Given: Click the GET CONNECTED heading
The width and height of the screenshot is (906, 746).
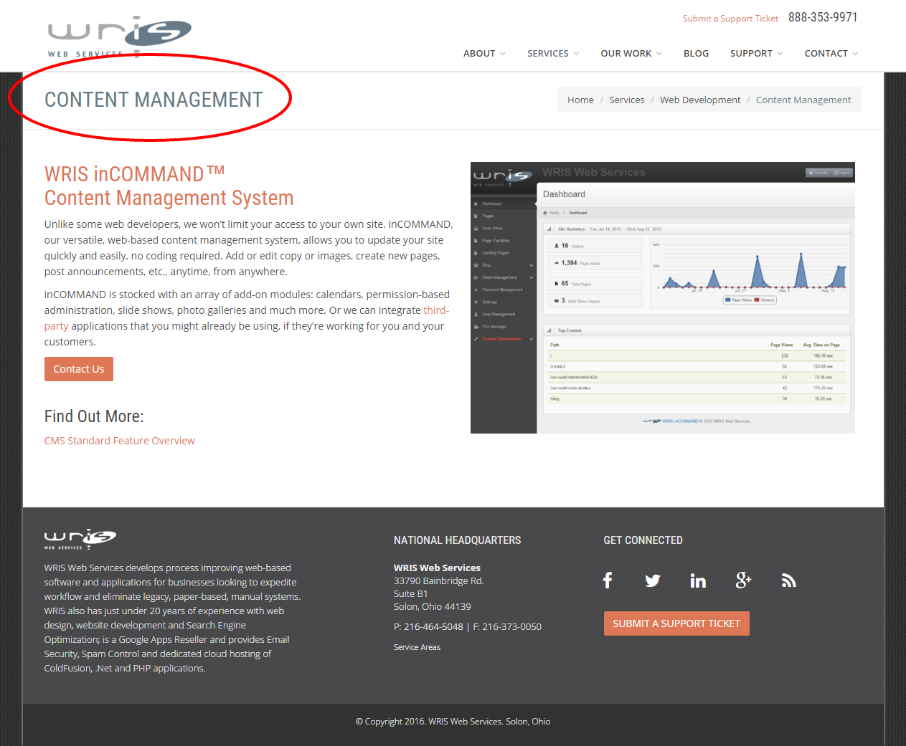Looking at the screenshot, I should (x=643, y=540).
